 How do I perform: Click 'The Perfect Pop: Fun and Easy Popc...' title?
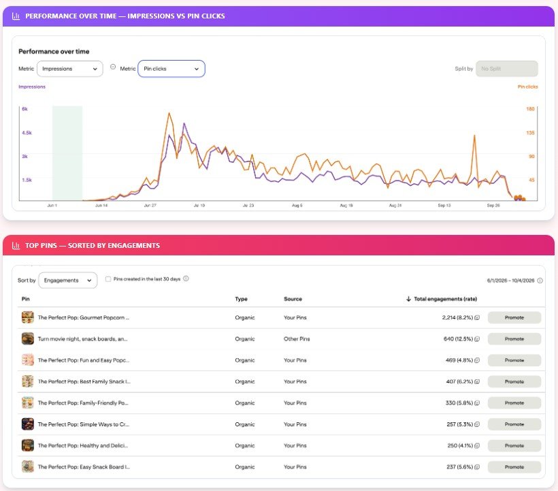point(84,360)
